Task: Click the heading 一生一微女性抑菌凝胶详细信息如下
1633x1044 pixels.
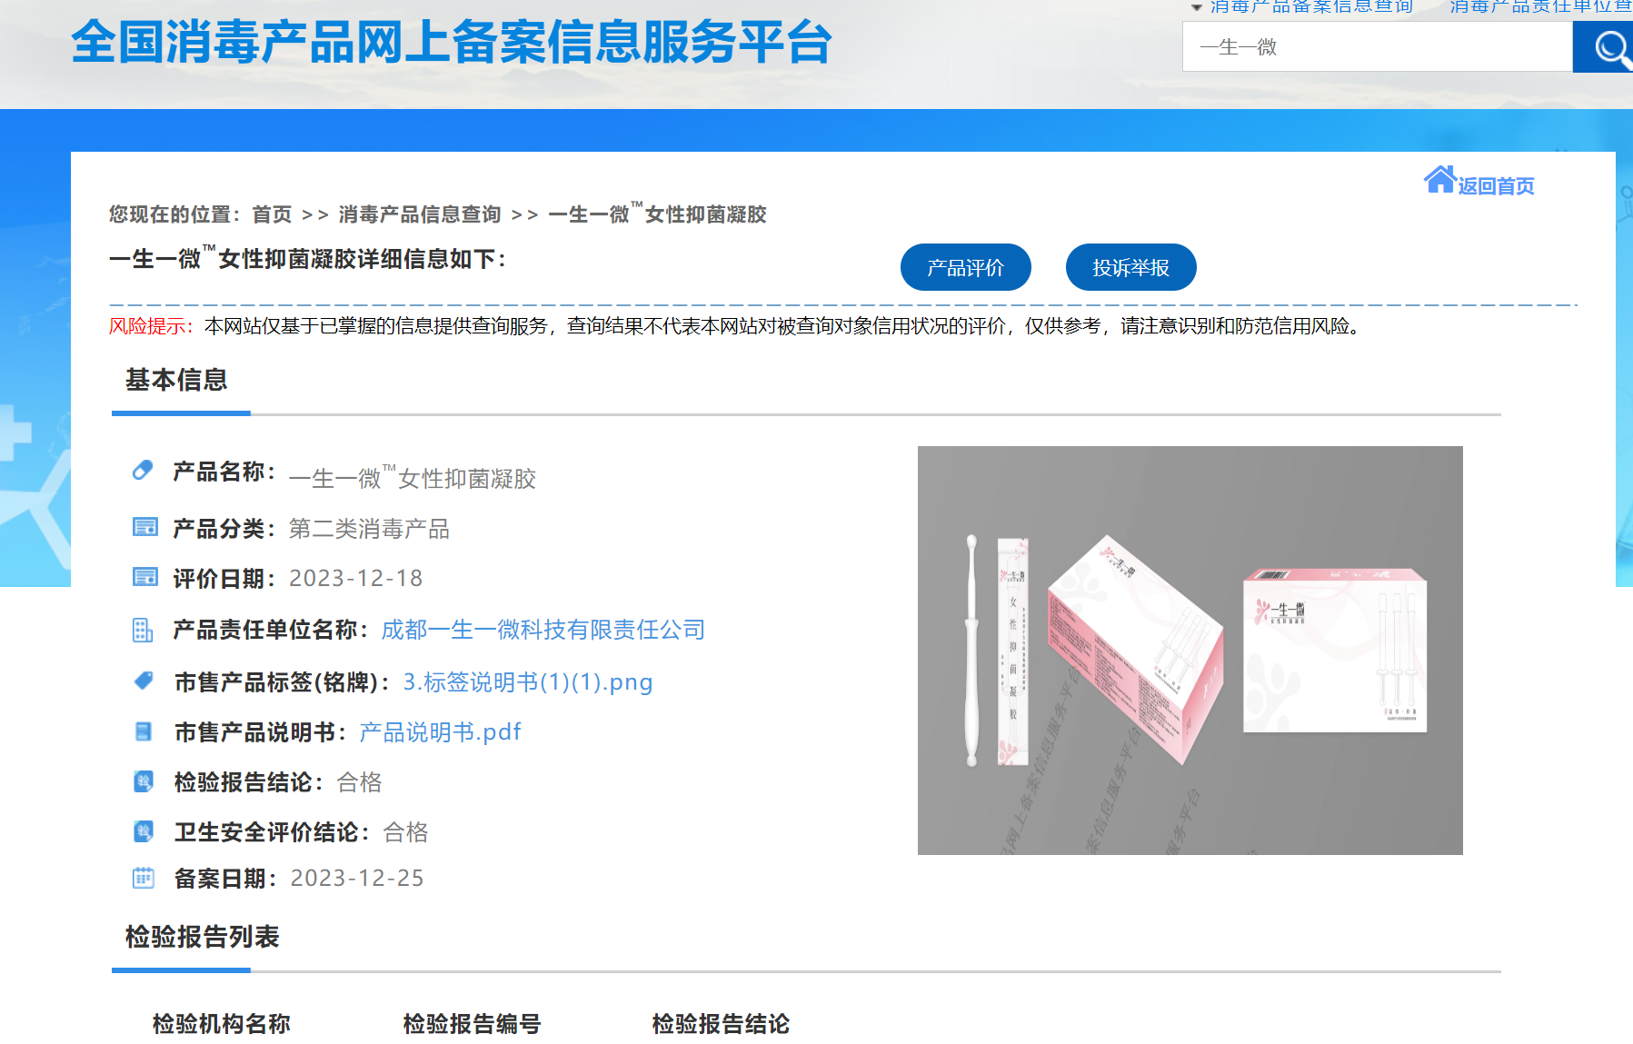Action: point(308,258)
